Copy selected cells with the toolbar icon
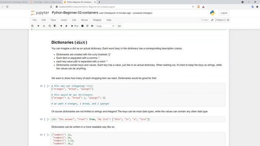260x146 pixels. coord(50,26)
